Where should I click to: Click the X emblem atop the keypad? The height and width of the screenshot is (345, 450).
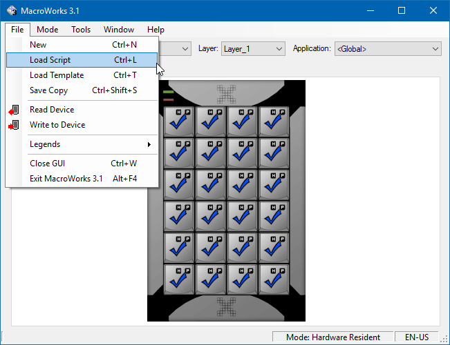point(226,93)
